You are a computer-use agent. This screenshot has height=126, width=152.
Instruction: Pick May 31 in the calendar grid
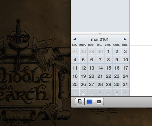tap(125, 84)
